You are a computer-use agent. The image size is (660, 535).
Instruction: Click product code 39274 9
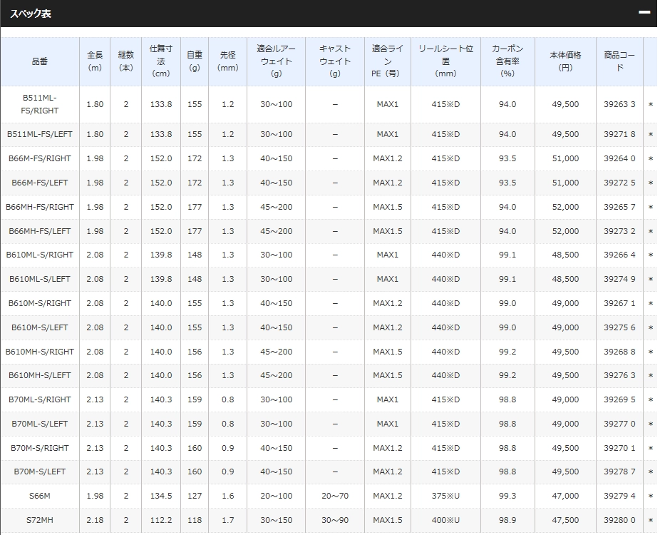[x=619, y=279]
